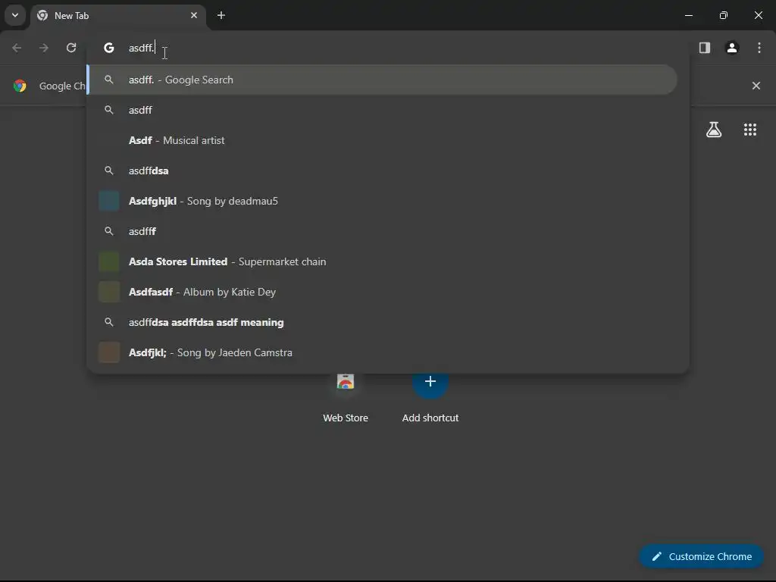
Task: Select 'Asda Stores Limited' suggestion
Action: [383, 261]
